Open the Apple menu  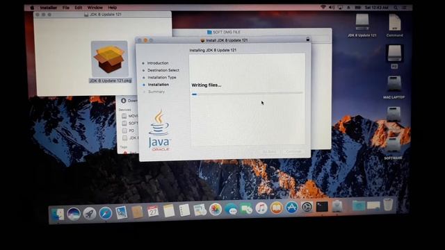click(32, 8)
